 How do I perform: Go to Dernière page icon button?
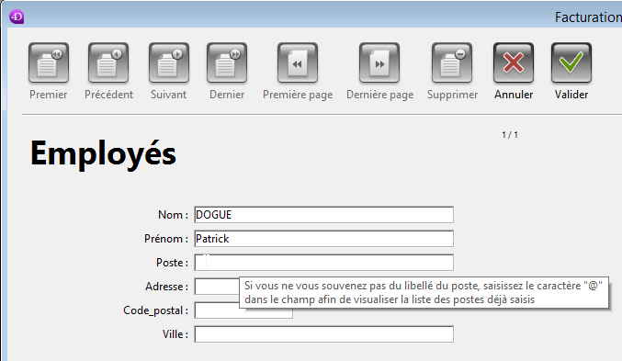coord(379,63)
